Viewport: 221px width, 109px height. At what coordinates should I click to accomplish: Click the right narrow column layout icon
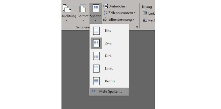click(x=96, y=81)
